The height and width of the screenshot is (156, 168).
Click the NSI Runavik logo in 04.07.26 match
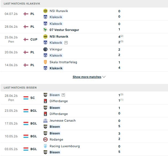[x=45, y=11]
